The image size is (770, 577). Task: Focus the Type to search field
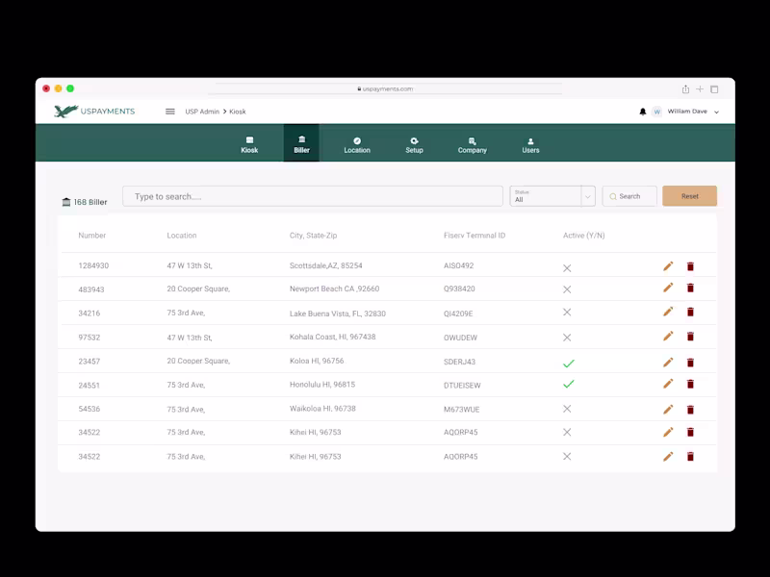pos(313,196)
